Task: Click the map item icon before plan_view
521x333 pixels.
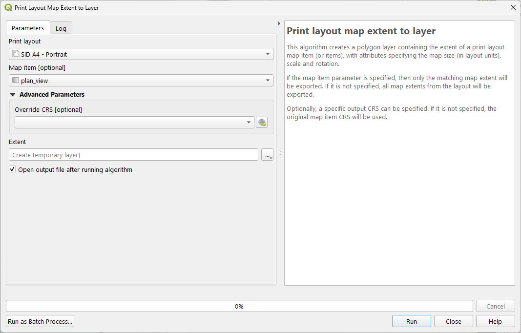Action: (x=16, y=80)
